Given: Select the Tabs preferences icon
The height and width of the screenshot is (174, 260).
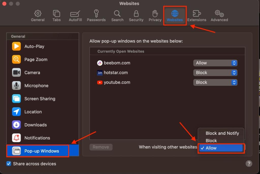Looking at the screenshot, I should pos(56,15).
